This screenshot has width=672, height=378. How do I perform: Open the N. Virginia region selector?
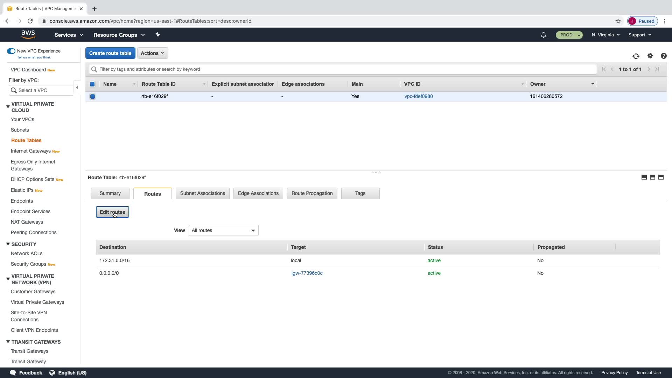coord(605,35)
